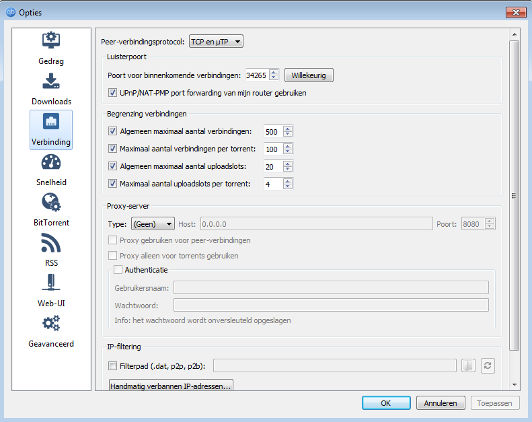Click the Annuleren button
The height and width of the screenshot is (422, 532).
[441, 403]
